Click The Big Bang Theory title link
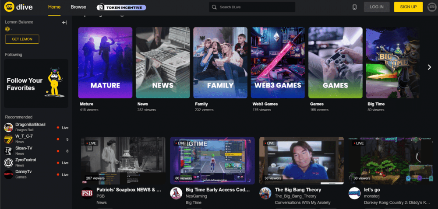438x209 pixels. click(x=298, y=190)
